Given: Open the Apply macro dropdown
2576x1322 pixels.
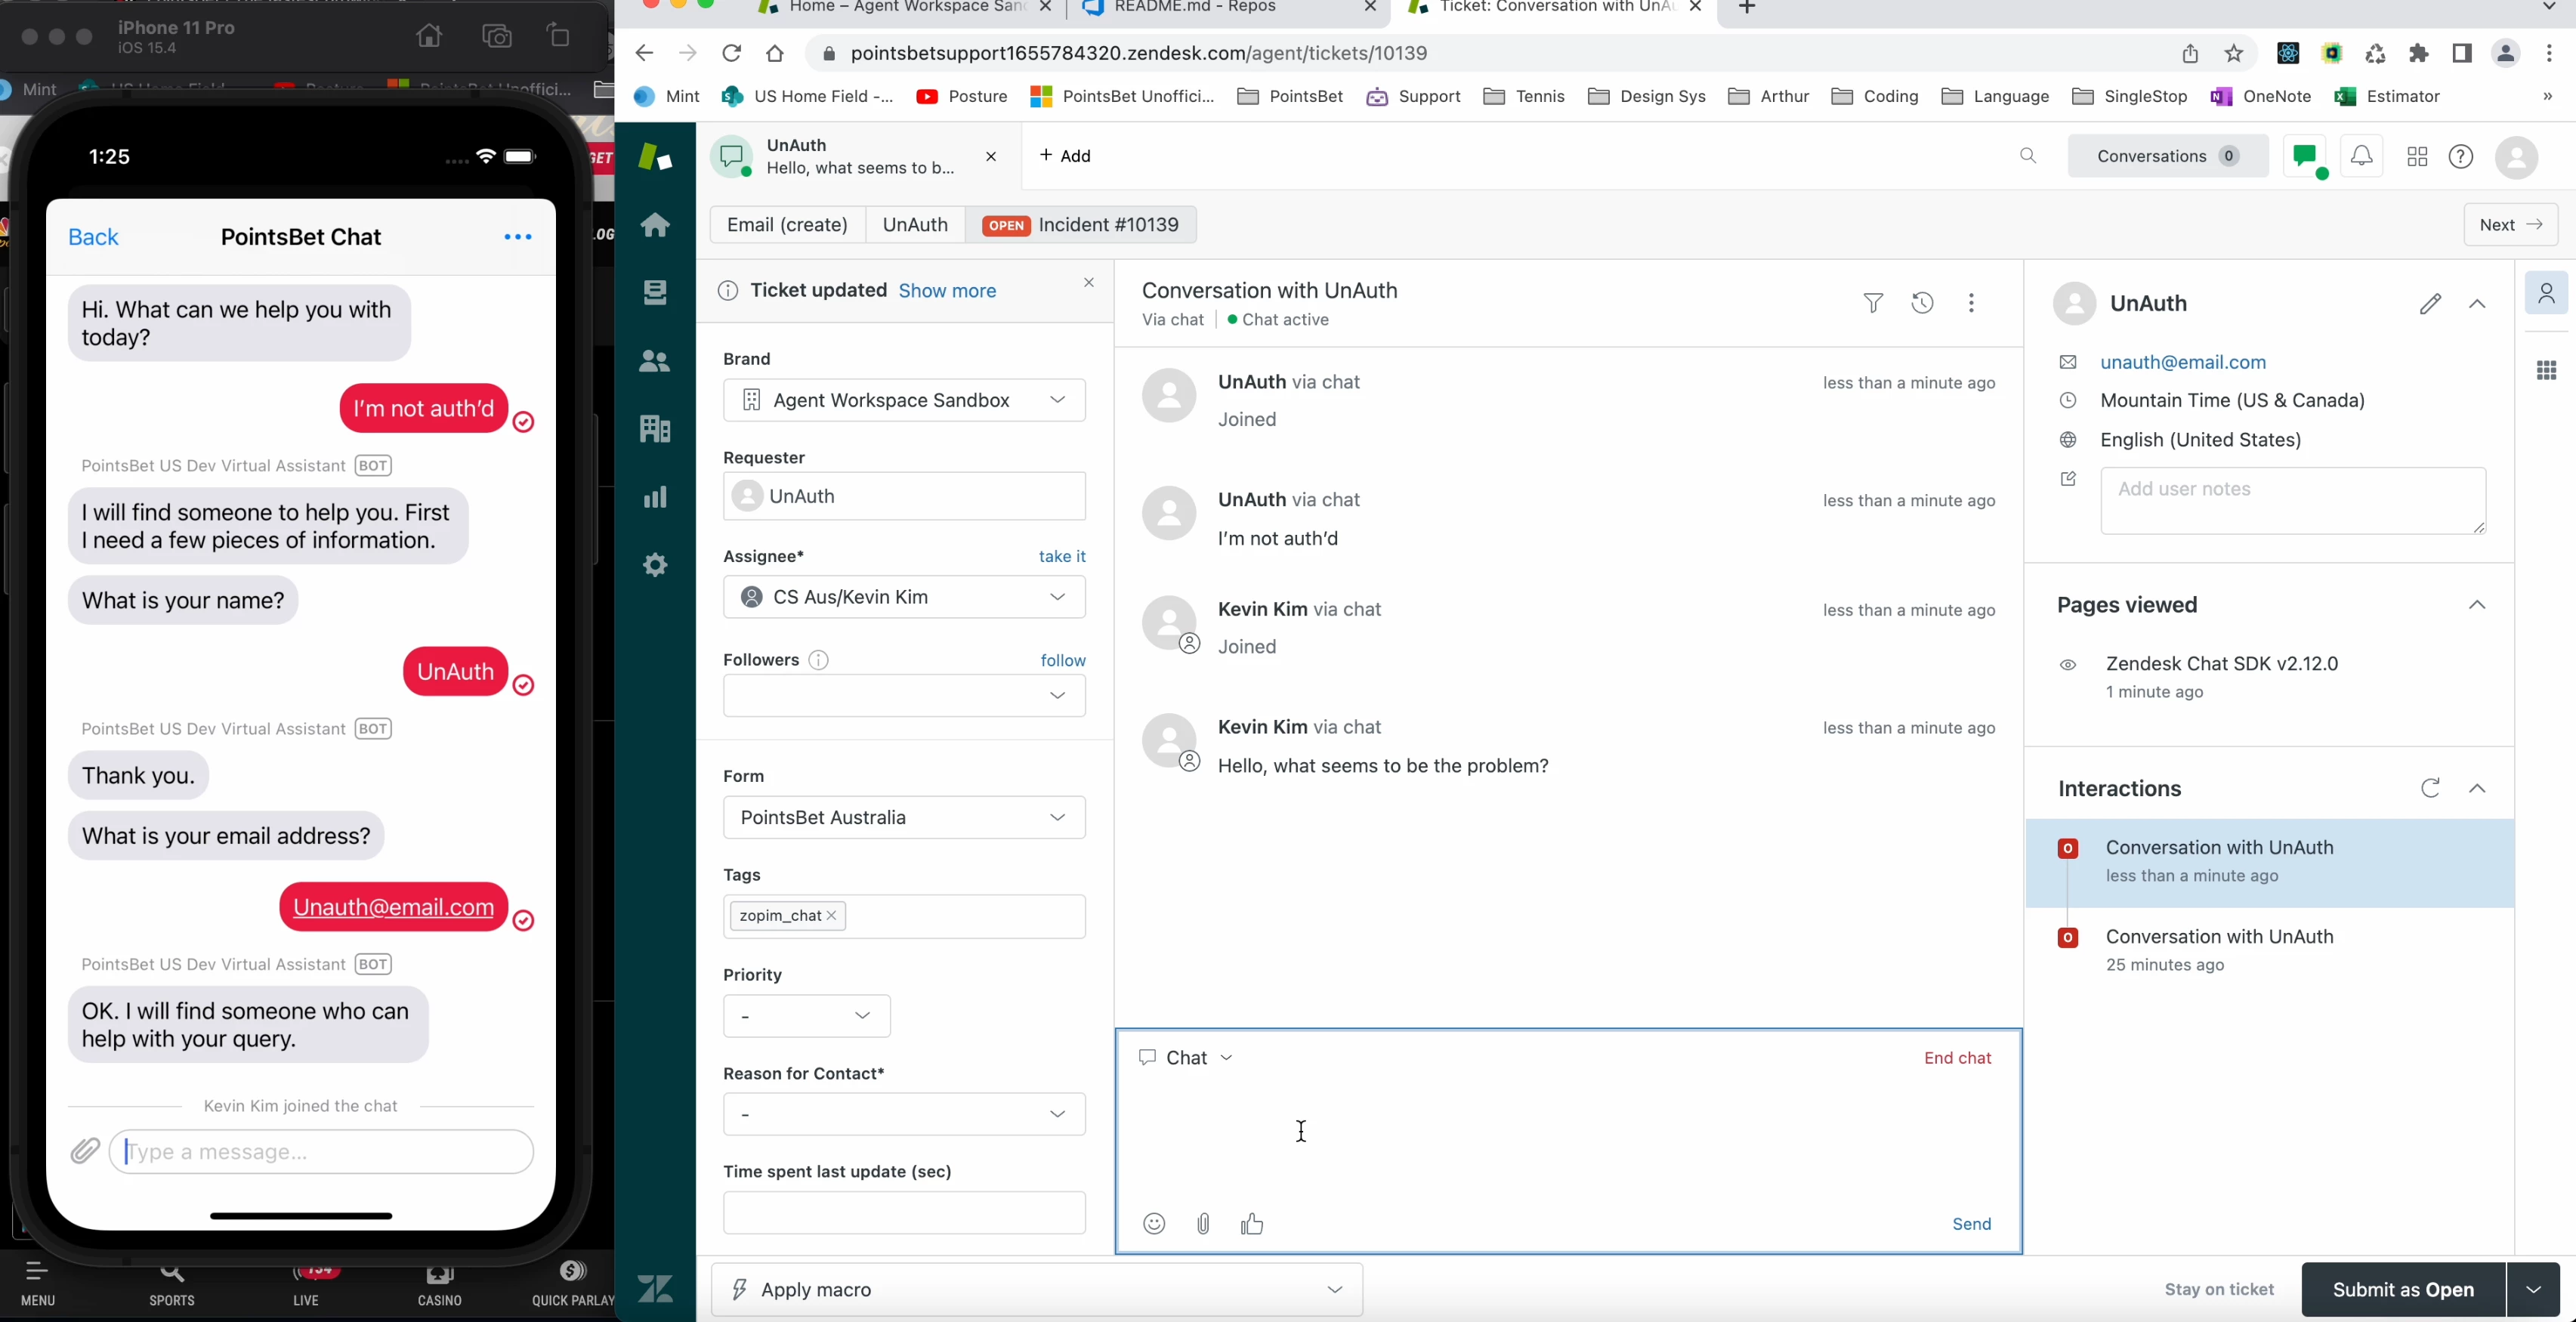Looking at the screenshot, I should click(1036, 1290).
